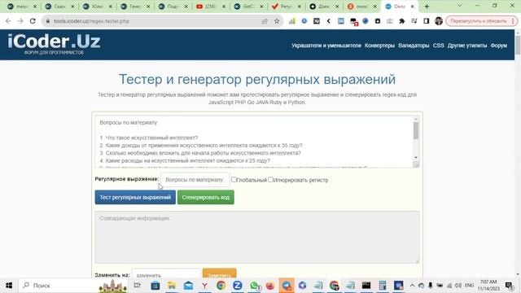Click the regular expression input field

195,180
